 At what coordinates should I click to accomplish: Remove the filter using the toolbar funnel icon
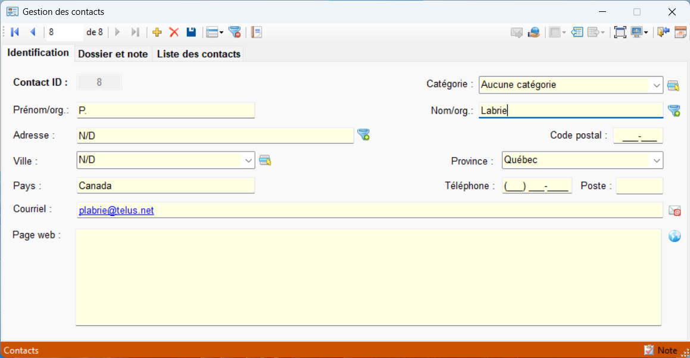click(235, 32)
